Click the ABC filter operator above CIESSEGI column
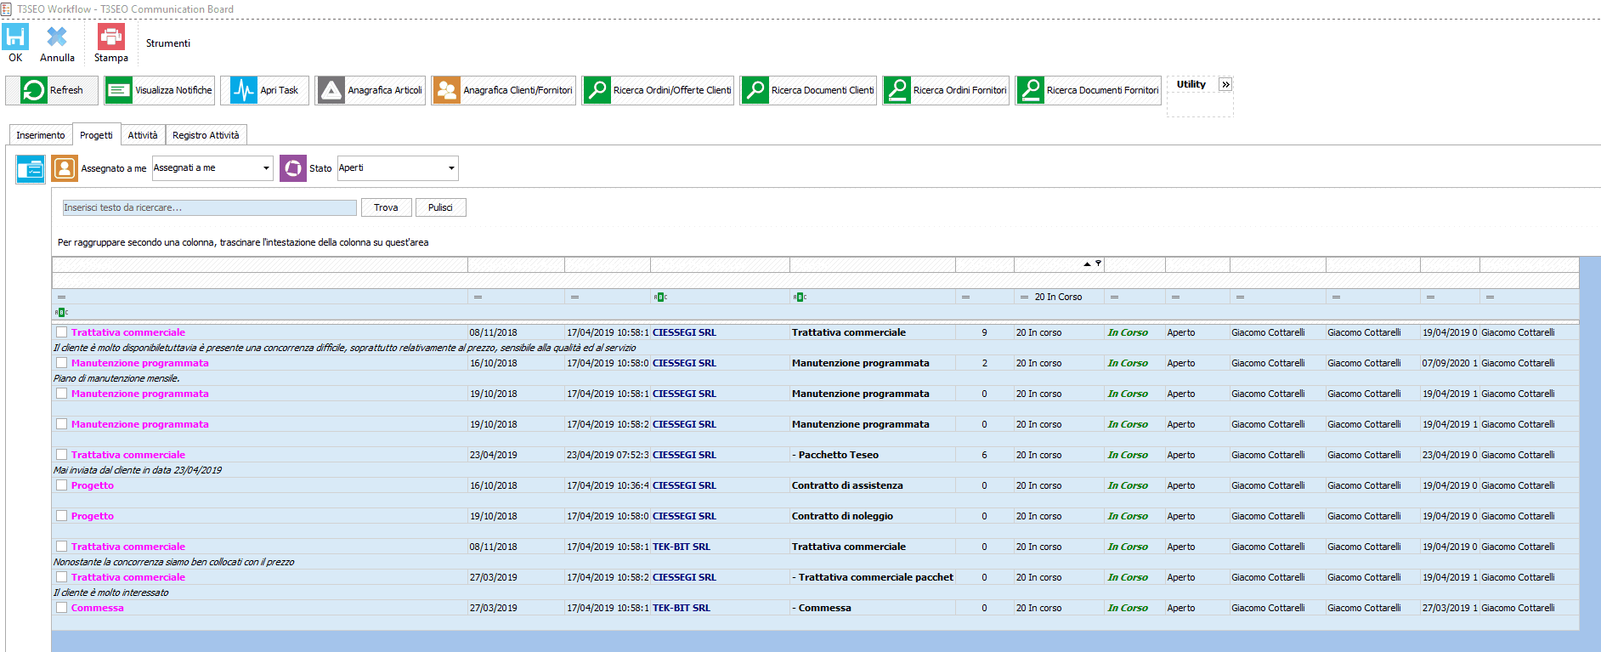 (x=660, y=298)
